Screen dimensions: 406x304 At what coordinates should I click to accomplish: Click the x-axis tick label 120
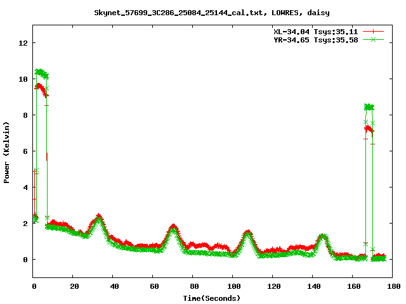(x=274, y=286)
